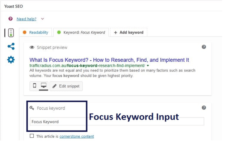The width and height of the screenshot is (226, 141).
Task: Click the snippet preview help question icon
Action: click(x=204, y=47)
